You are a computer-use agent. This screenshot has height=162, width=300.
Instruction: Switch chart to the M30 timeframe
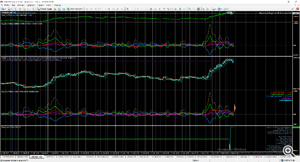tap(100, 9)
